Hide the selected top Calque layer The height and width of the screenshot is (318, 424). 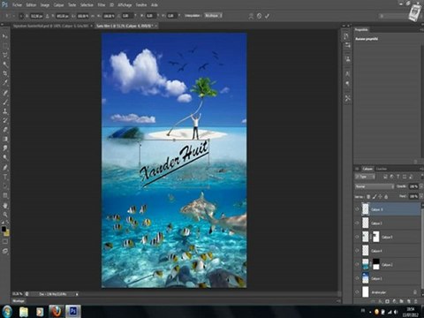click(357, 209)
